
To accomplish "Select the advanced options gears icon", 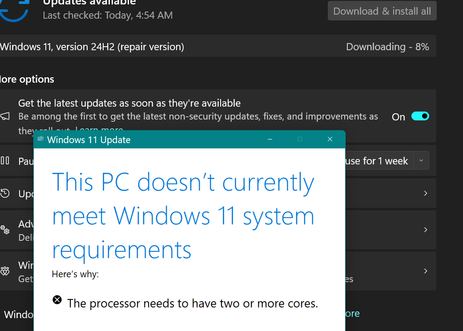I will (x=5, y=230).
